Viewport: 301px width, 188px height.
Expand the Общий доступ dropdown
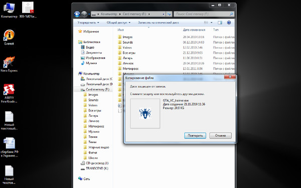tap(118, 23)
